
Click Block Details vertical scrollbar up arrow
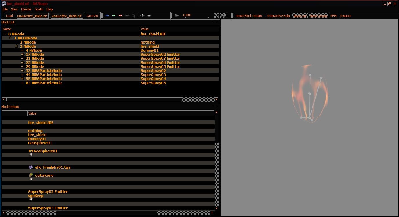pyautogui.click(x=217, y=112)
